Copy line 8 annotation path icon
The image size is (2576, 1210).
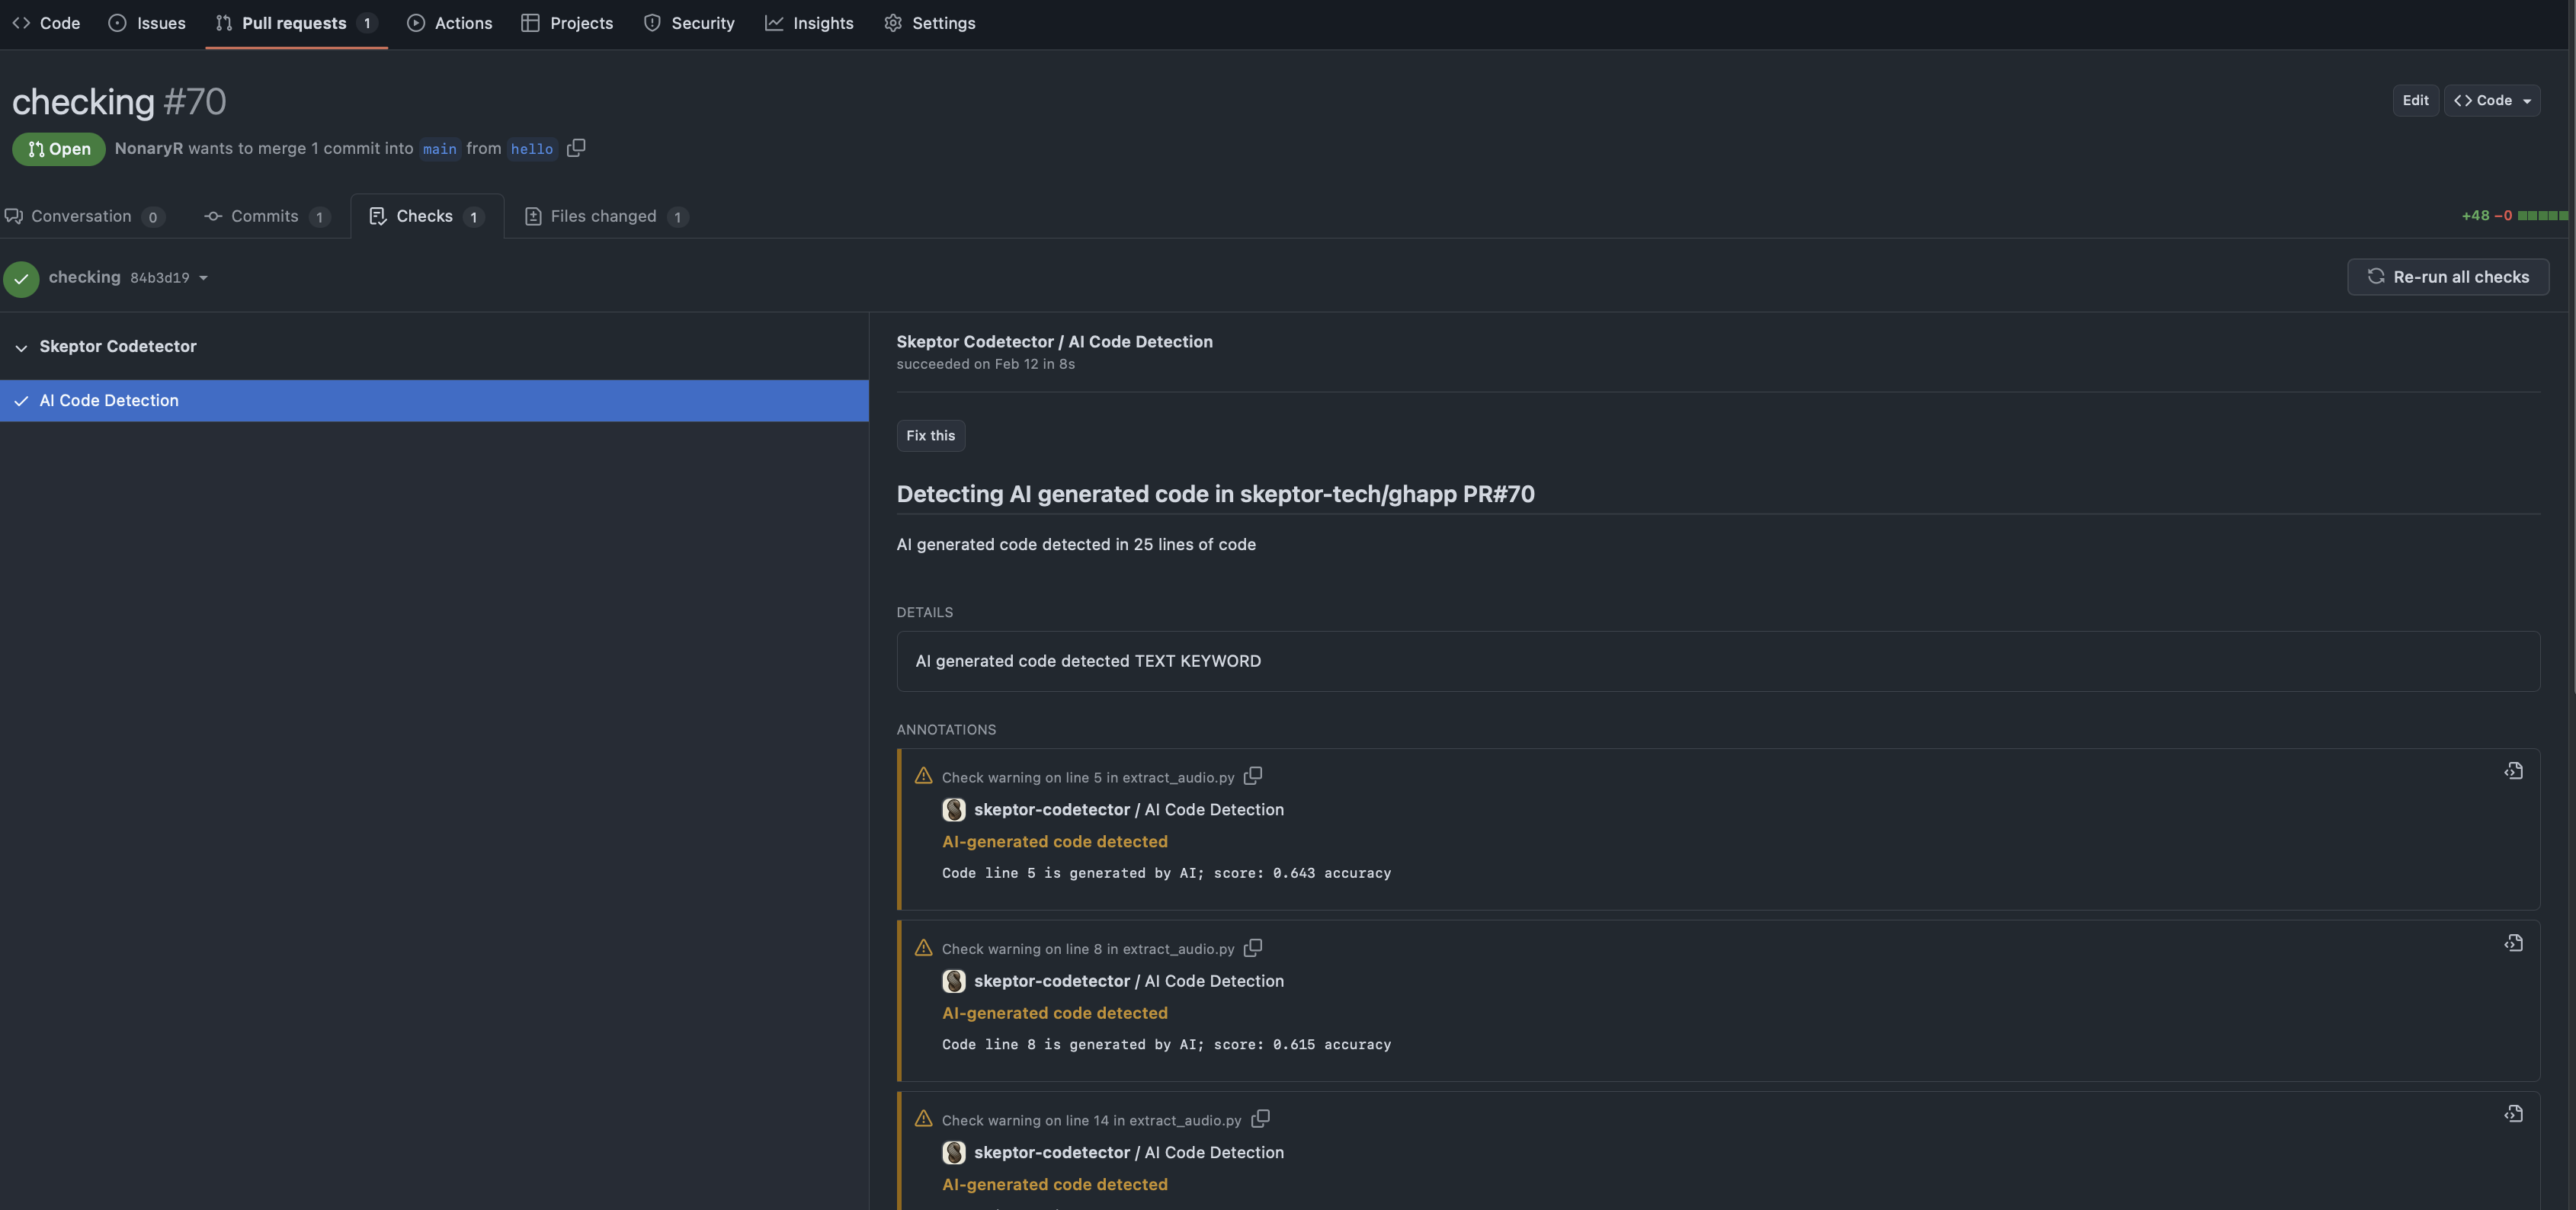pyautogui.click(x=1253, y=948)
